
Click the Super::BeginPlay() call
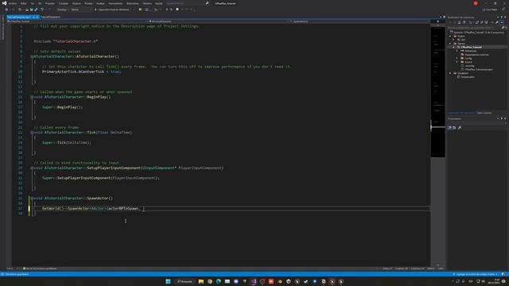(62, 107)
